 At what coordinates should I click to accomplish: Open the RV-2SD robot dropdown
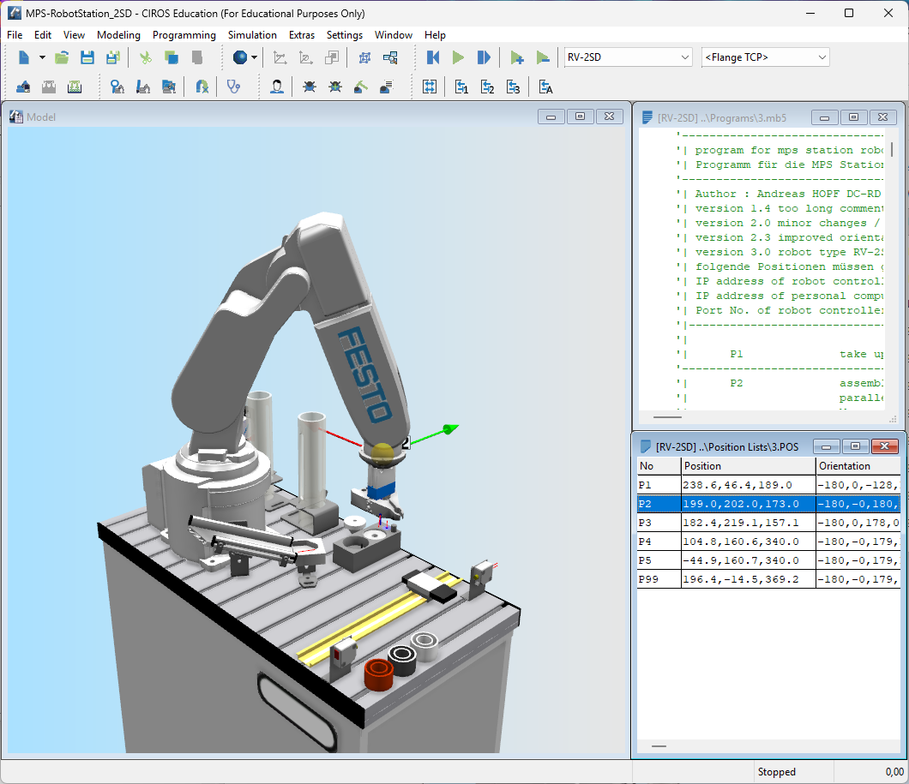[x=628, y=57]
